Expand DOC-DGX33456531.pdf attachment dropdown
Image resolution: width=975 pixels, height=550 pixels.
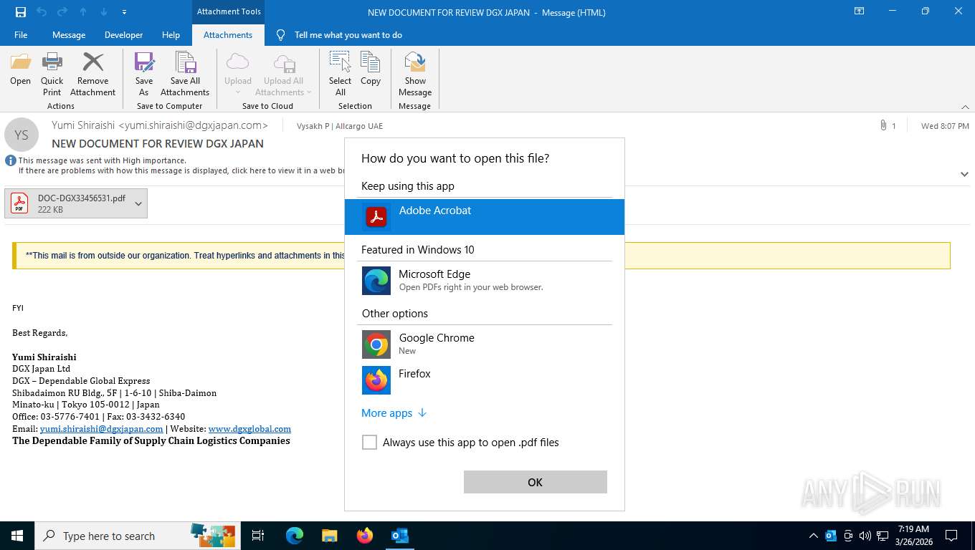click(x=138, y=203)
